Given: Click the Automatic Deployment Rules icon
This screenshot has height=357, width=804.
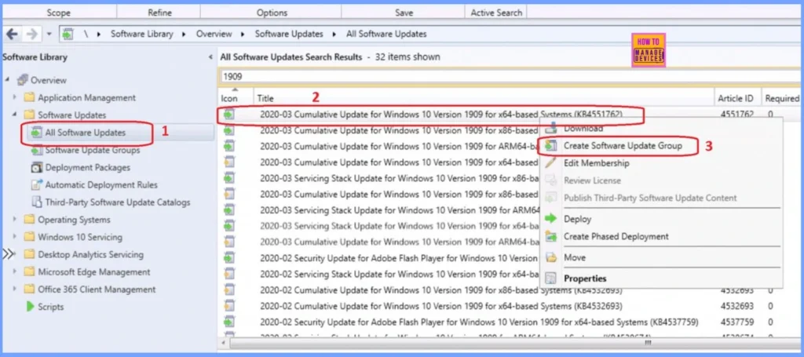Looking at the screenshot, I should [x=36, y=185].
